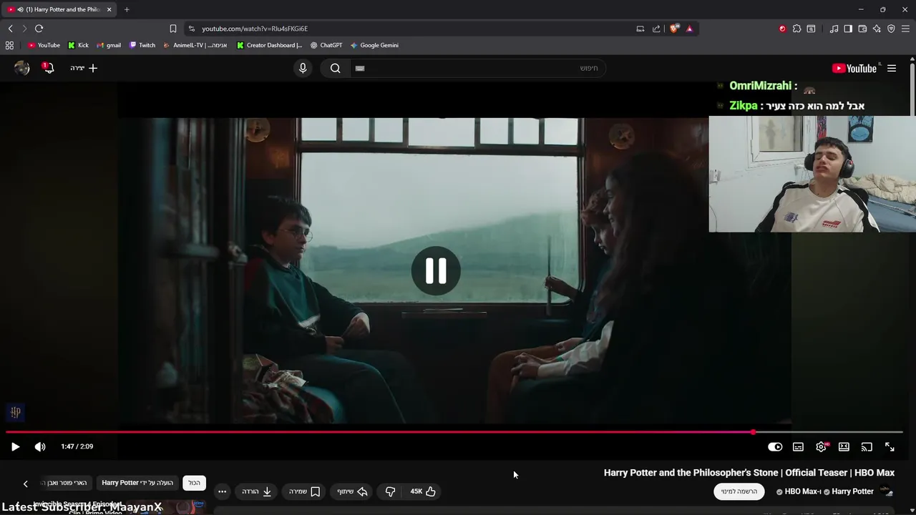Download the video (הורדה)
The height and width of the screenshot is (515, 916).
click(256, 491)
